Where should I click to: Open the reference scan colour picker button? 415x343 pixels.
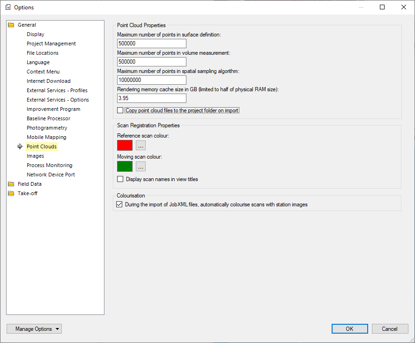tap(141, 146)
